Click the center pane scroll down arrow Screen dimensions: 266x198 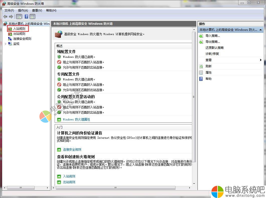click(194, 183)
